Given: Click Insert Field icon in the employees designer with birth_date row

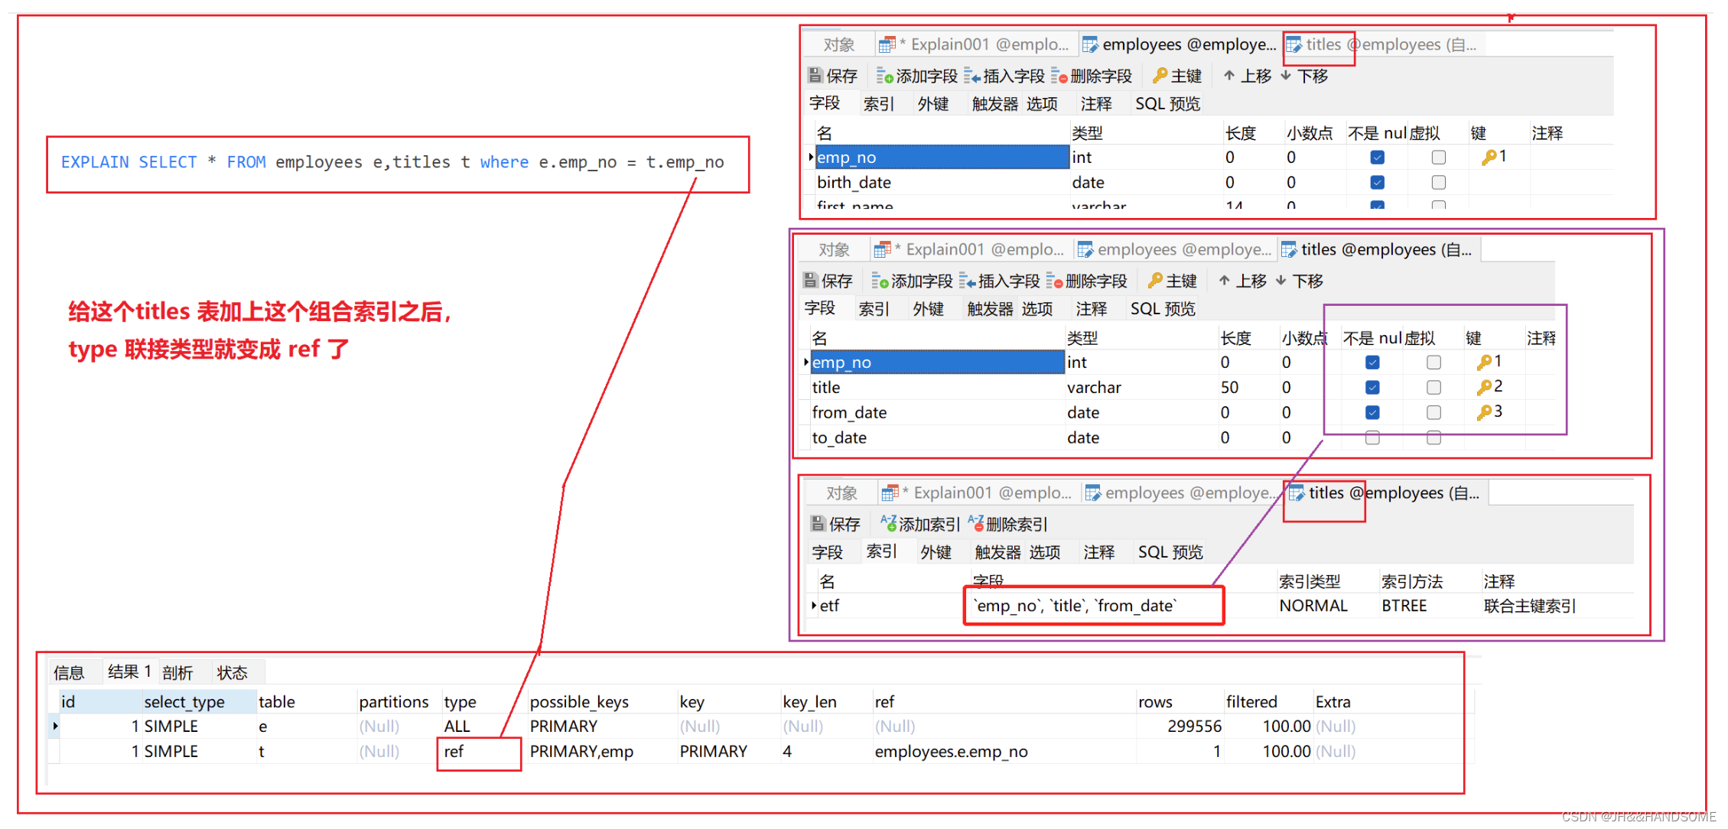Looking at the screenshot, I should pos(972,76).
